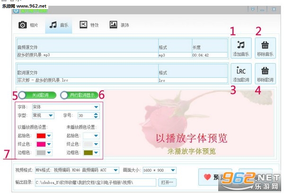Viewport: 284px width, 194px height.
Task: Toggle the 两行歌词显示 switch
Action: (x=80, y=95)
